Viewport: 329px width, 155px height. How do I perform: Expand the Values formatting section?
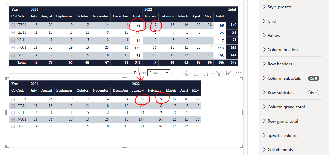point(290,36)
